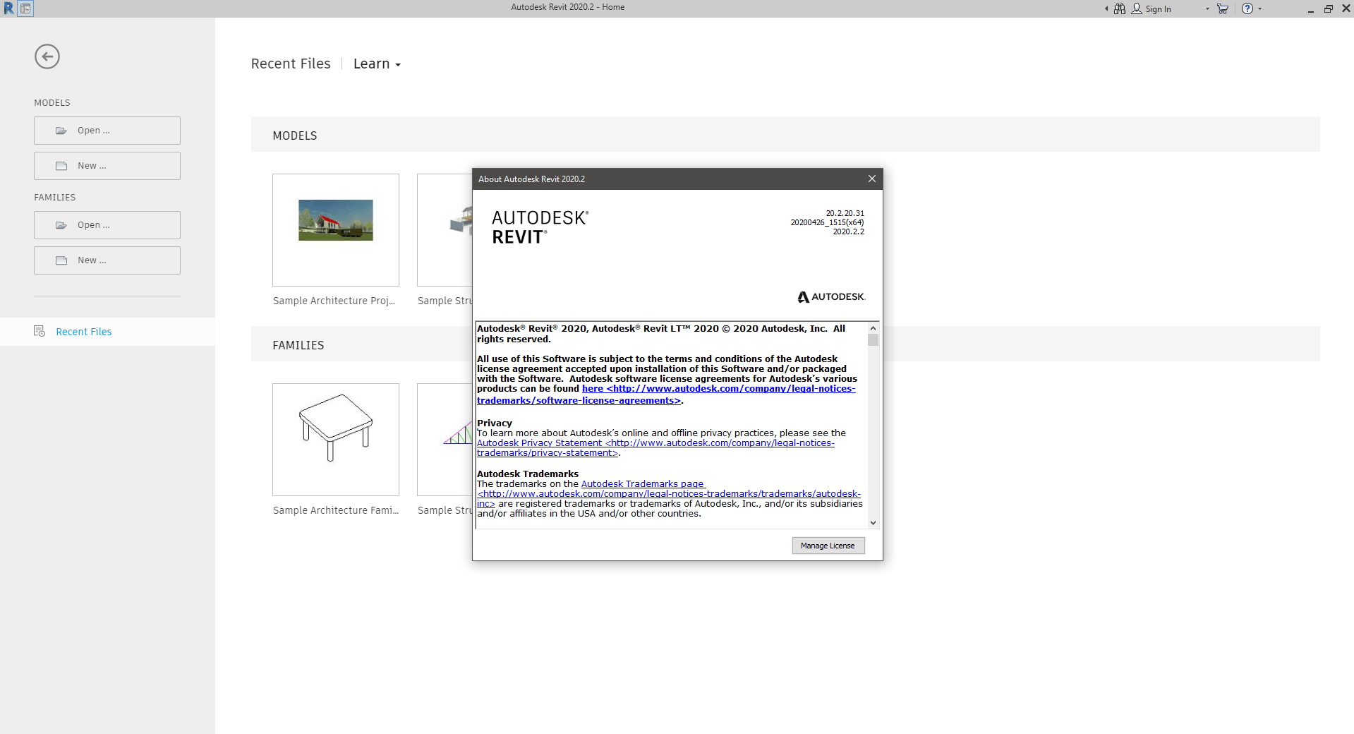Open the software license agreements link
Viewport: 1354px width, 734px height.
(x=666, y=395)
